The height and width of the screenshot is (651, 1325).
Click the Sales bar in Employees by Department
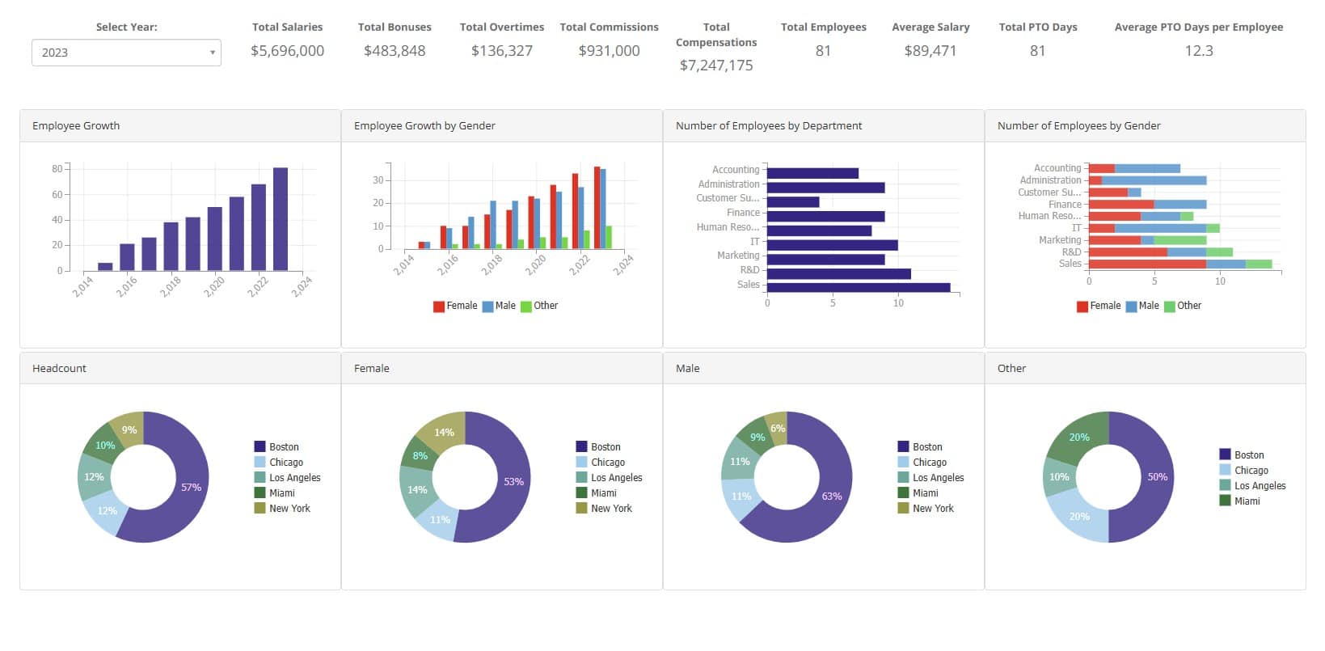859,287
